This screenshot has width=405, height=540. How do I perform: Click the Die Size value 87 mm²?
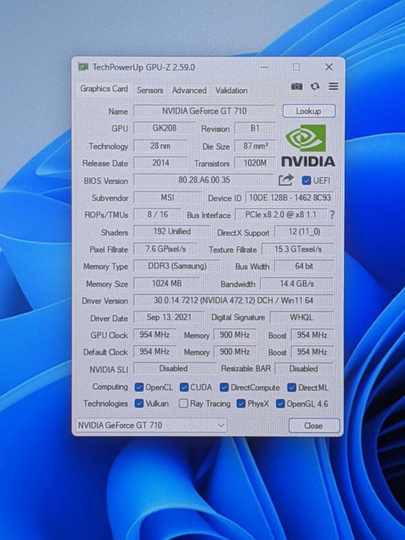[x=255, y=146]
